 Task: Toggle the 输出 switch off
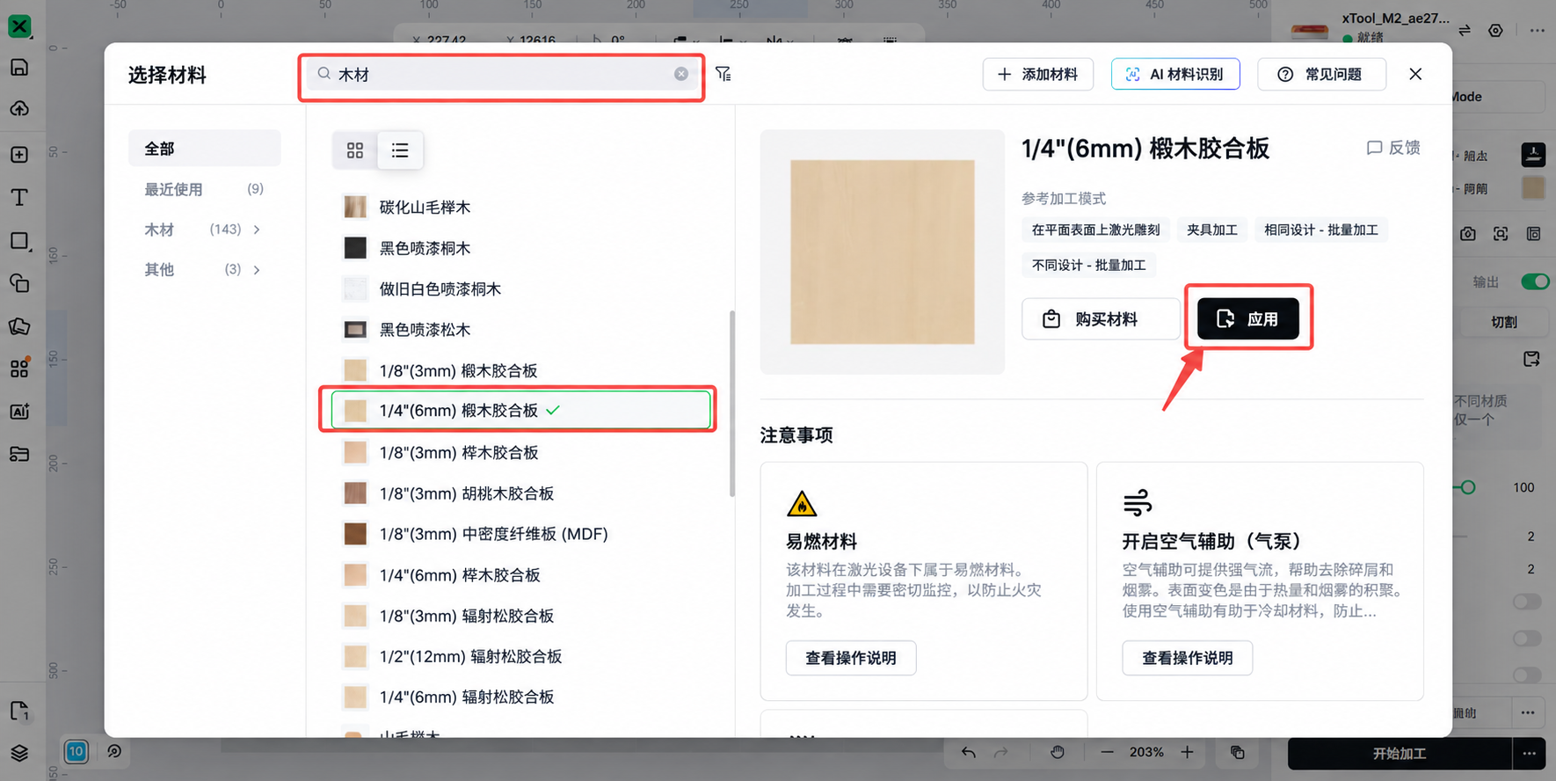coord(1535,281)
